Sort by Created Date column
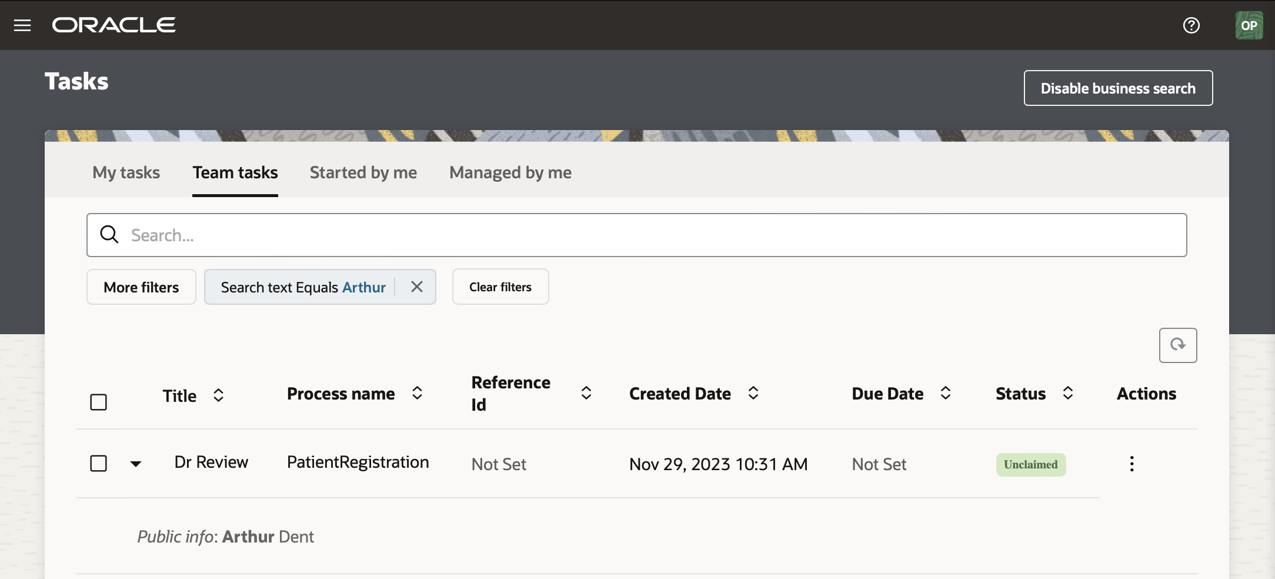This screenshot has height=579, width=1275. [x=753, y=393]
